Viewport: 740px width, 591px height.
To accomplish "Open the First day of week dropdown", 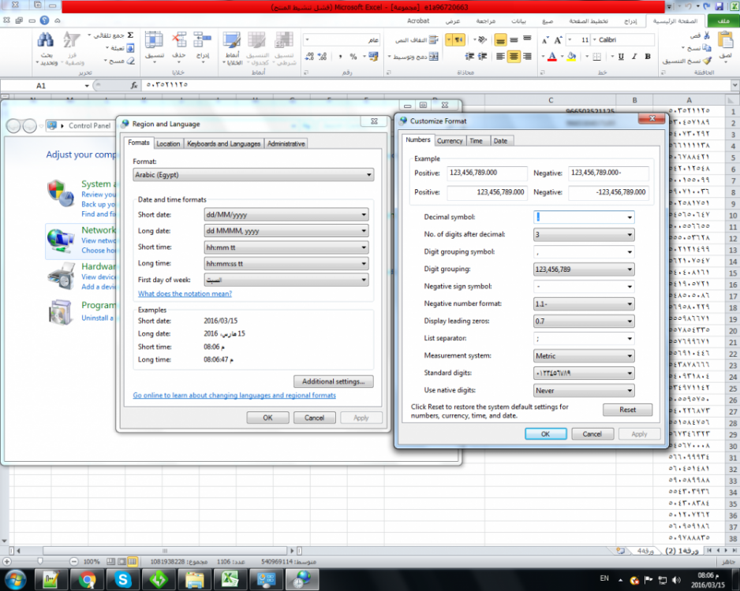I will click(x=286, y=280).
